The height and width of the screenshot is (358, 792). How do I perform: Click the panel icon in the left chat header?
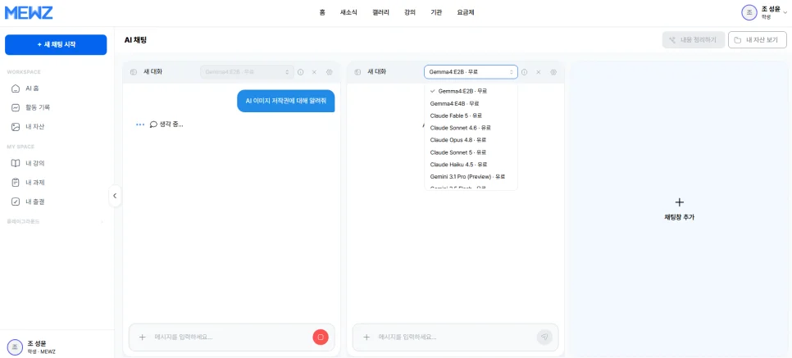134,72
